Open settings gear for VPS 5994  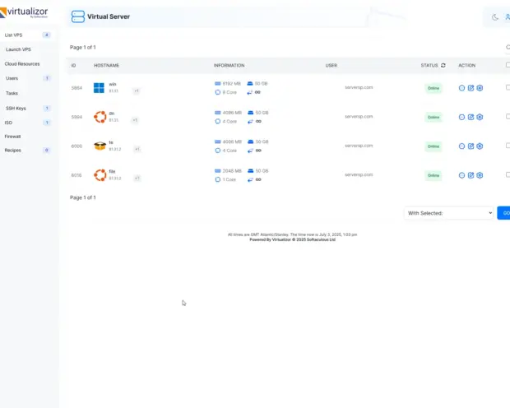click(x=480, y=117)
